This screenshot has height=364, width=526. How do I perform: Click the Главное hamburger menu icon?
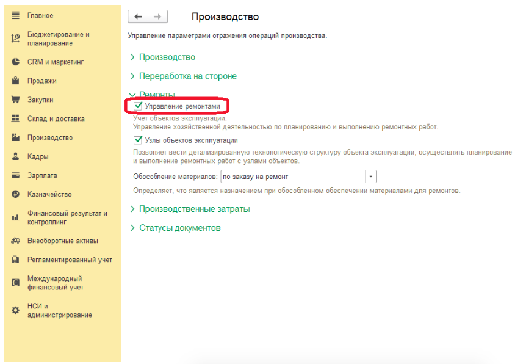pos(15,15)
